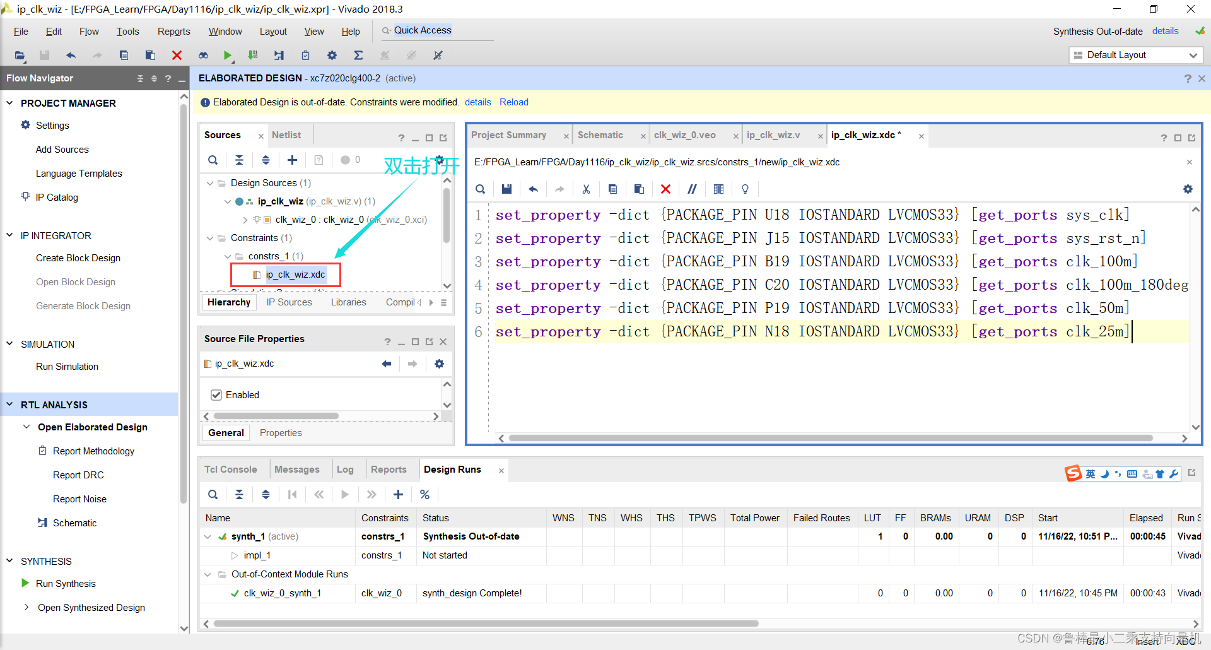Click the open project folder icon
Viewport: 1211px width, 650px height.
20,56
